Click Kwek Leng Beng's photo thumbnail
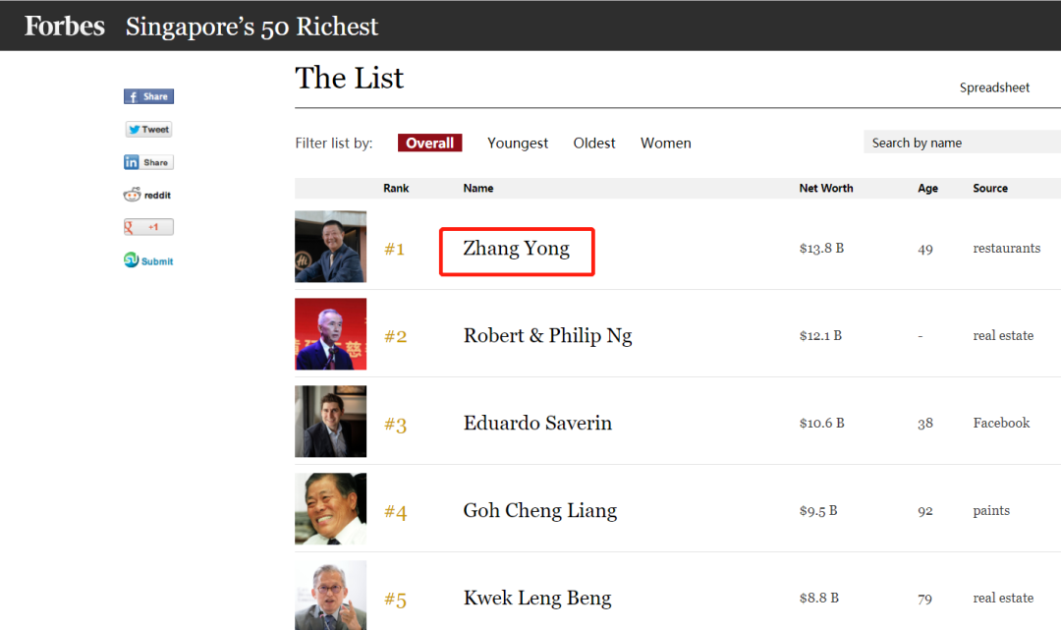 [330, 595]
